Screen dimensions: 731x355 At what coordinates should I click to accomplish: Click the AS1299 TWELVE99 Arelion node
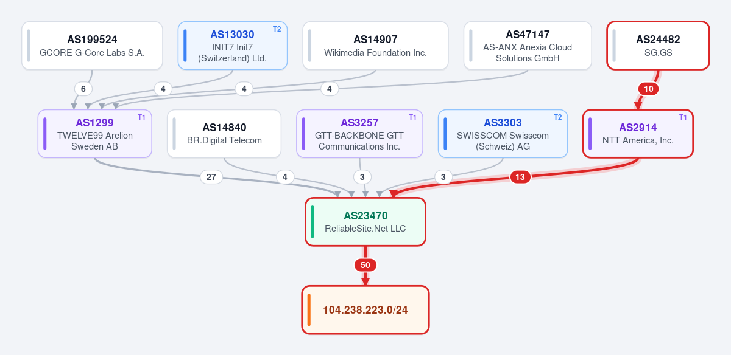tap(94, 134)
